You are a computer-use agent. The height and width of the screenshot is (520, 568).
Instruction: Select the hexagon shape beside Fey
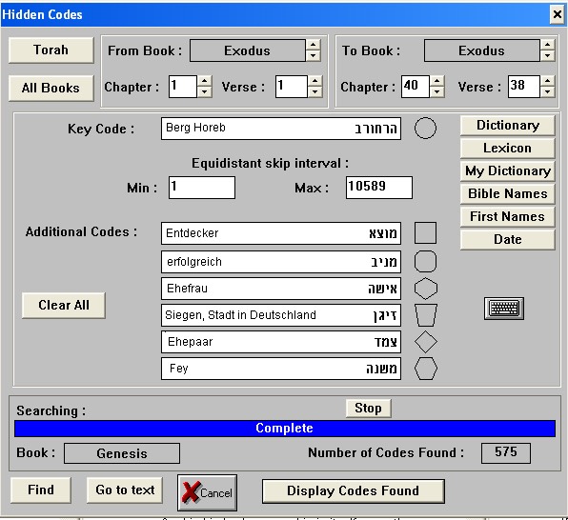[426, 369]
